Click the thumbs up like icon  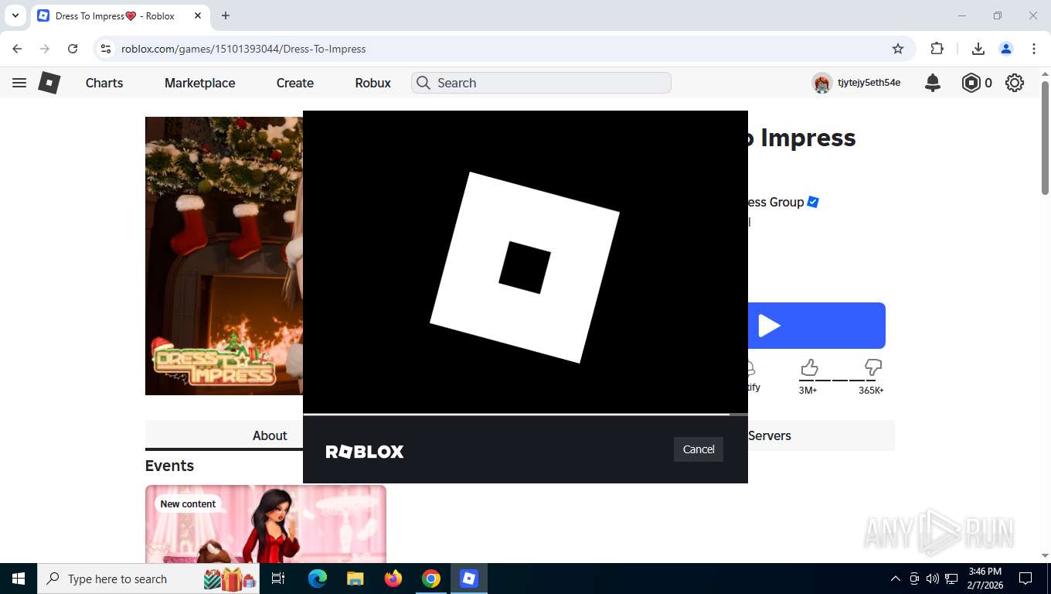(x=809, y=367)
